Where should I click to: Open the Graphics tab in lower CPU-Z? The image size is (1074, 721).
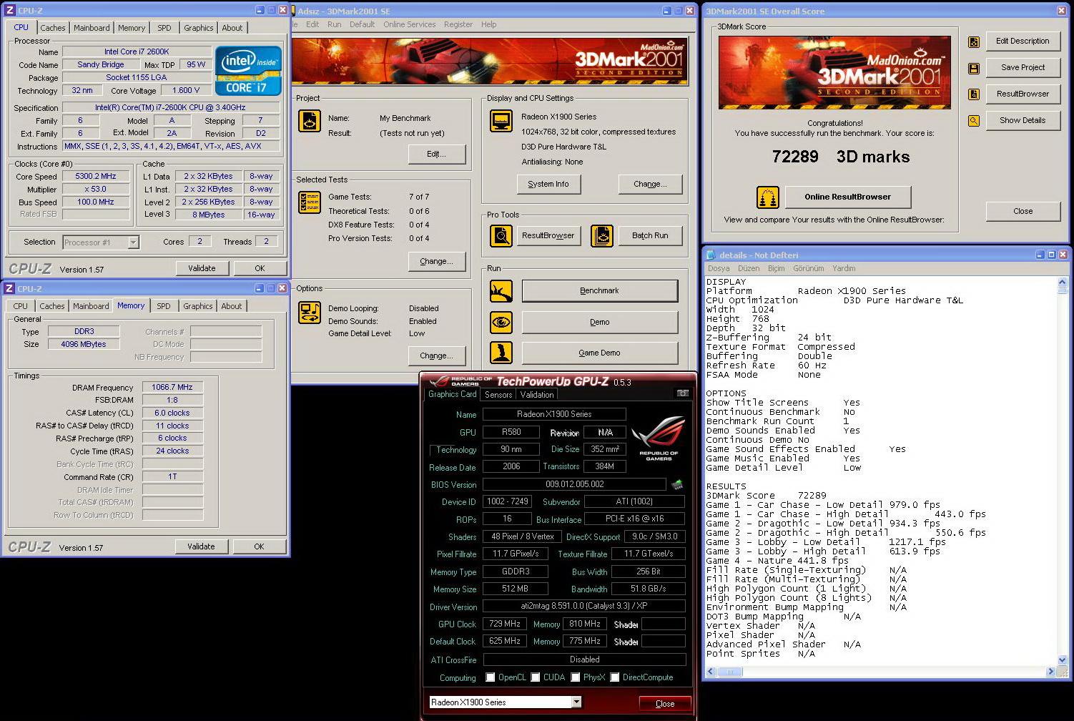point(198,306)
